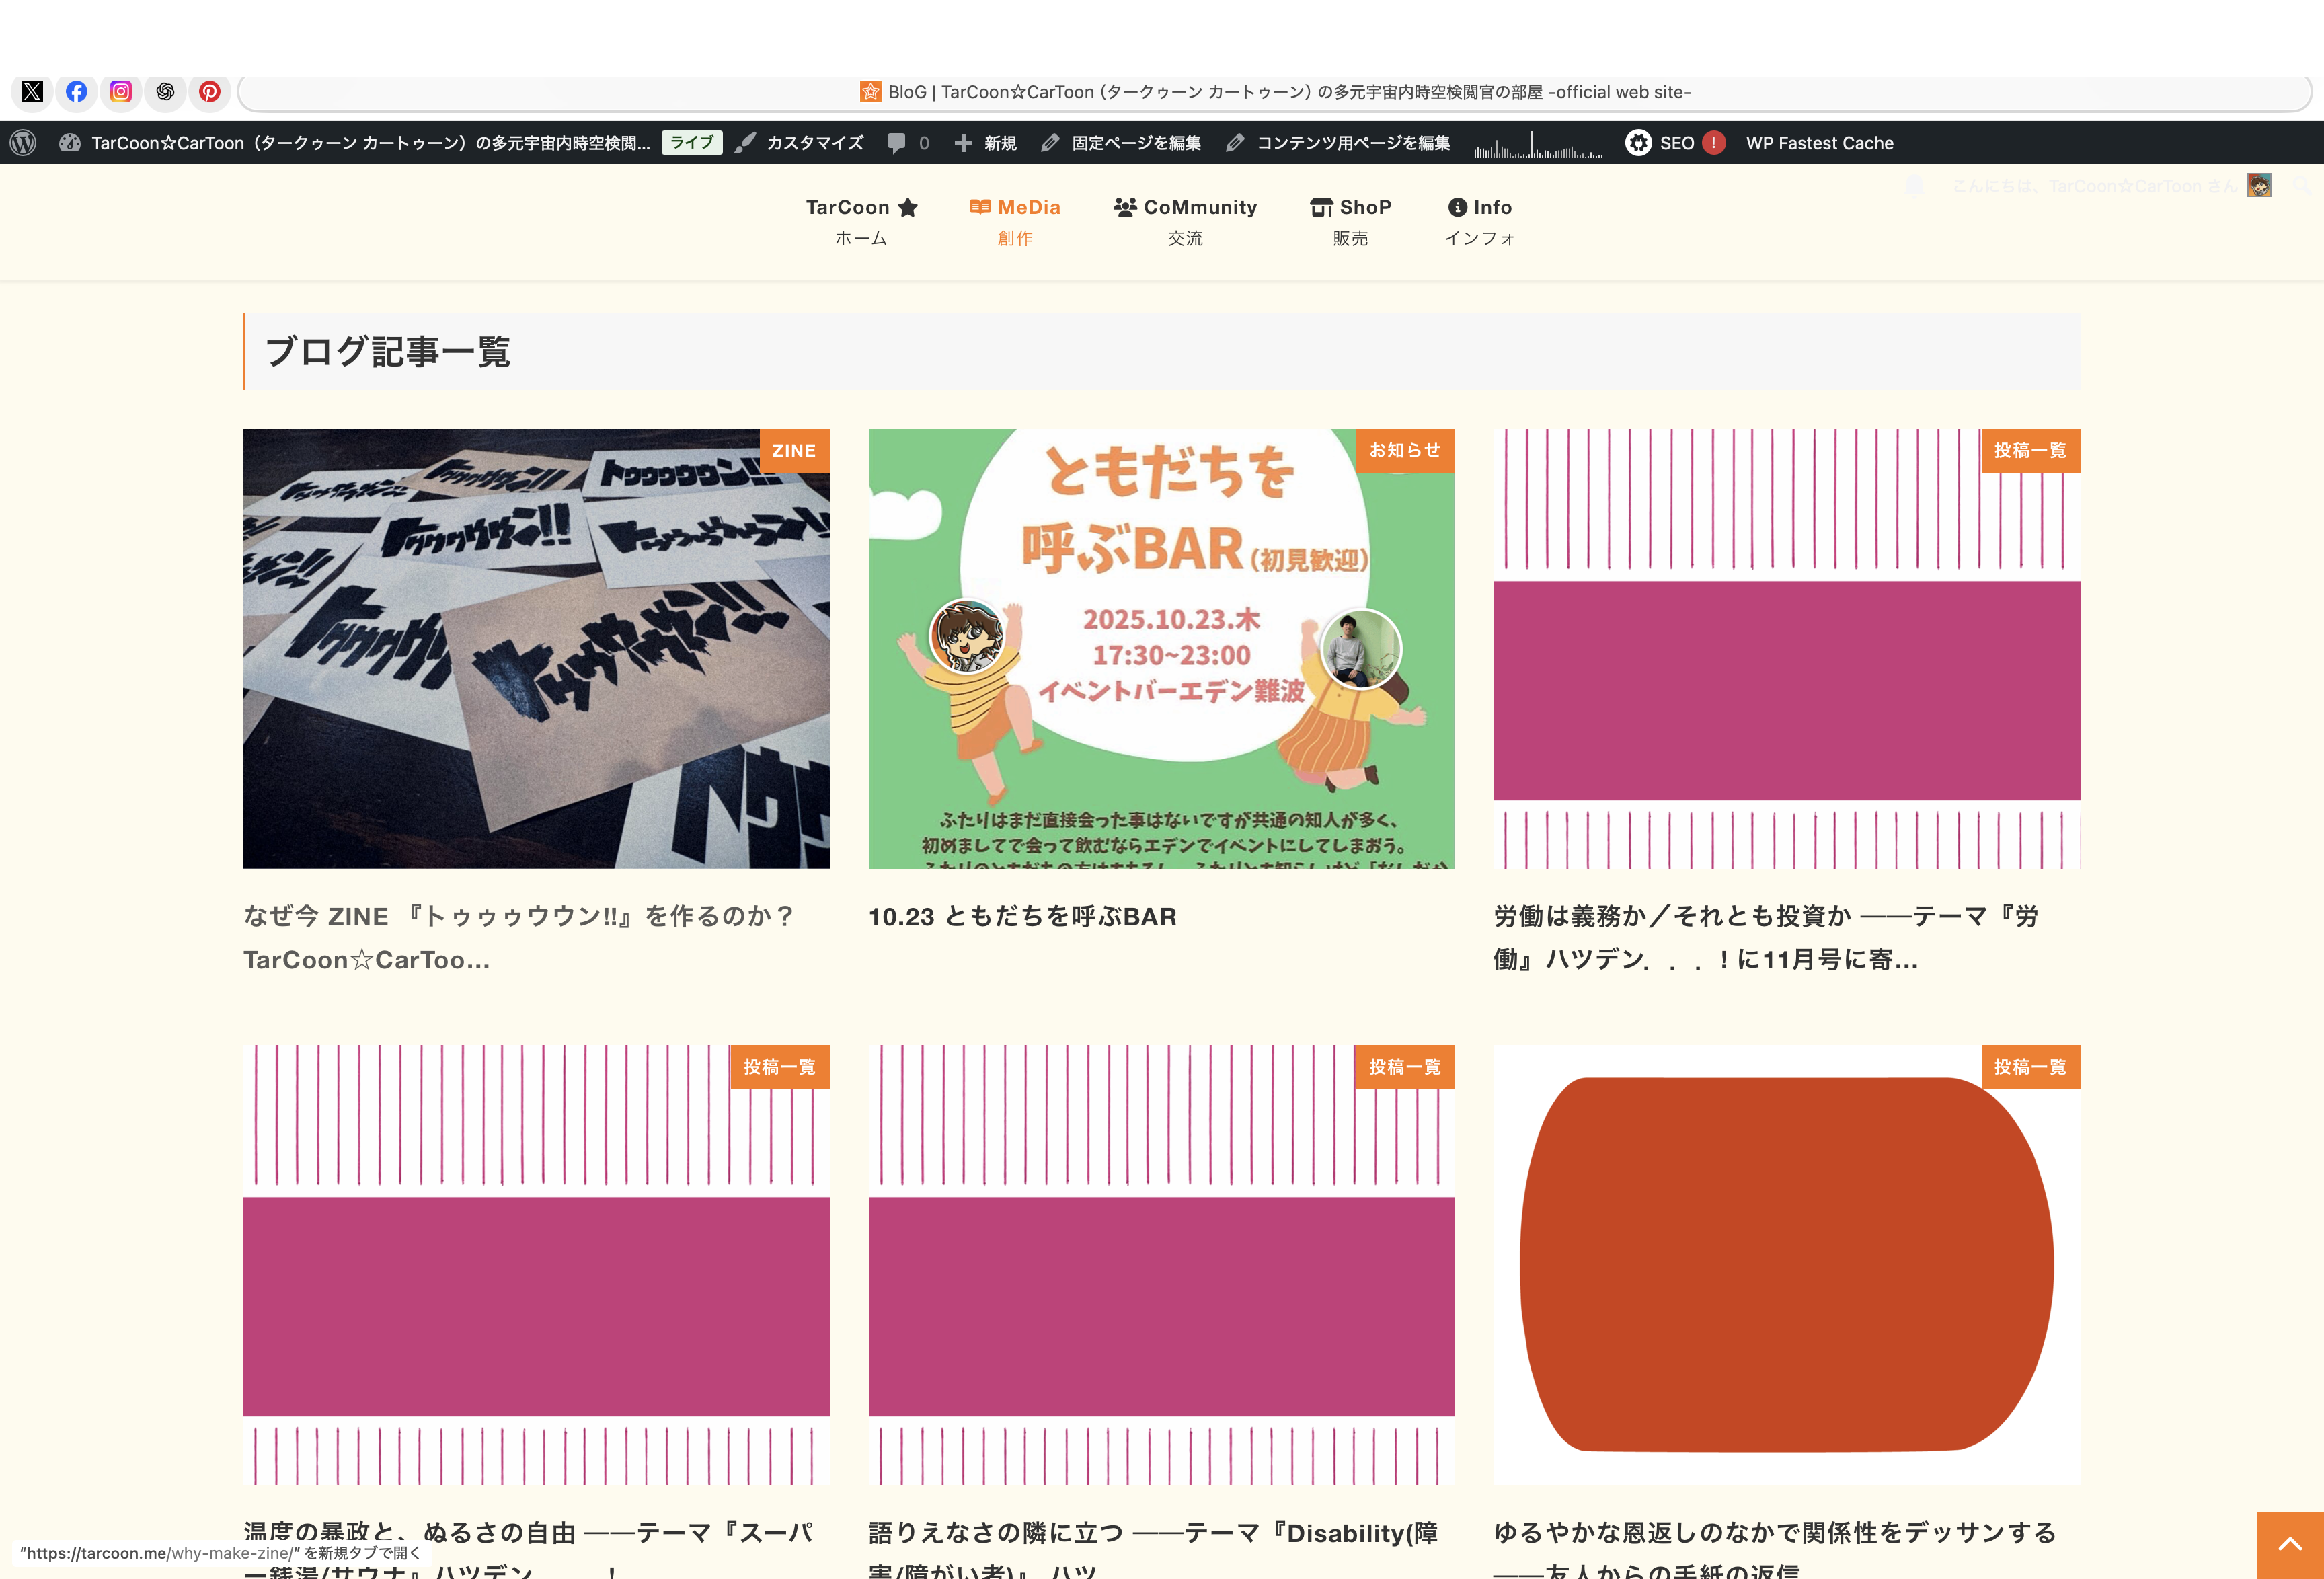Click the scroll-to-top arrow button
The height and width of the screenshot is (1579, 2324).
point(2289,1544)
